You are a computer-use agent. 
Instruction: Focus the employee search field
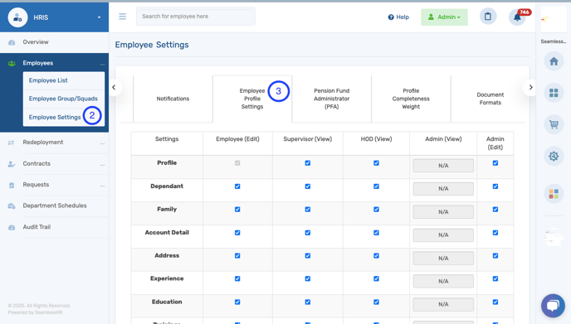click(x=196, y=17)
